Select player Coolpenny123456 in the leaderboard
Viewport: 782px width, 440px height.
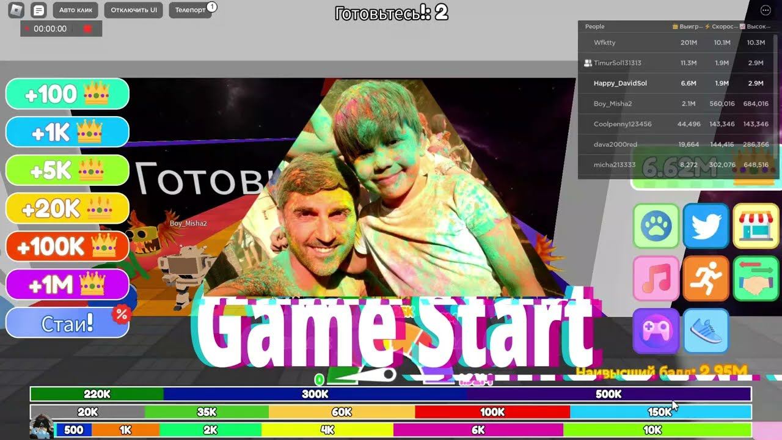678,124
